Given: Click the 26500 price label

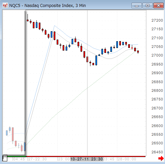Looking at the screenshot, I should [x=157, y=143].
